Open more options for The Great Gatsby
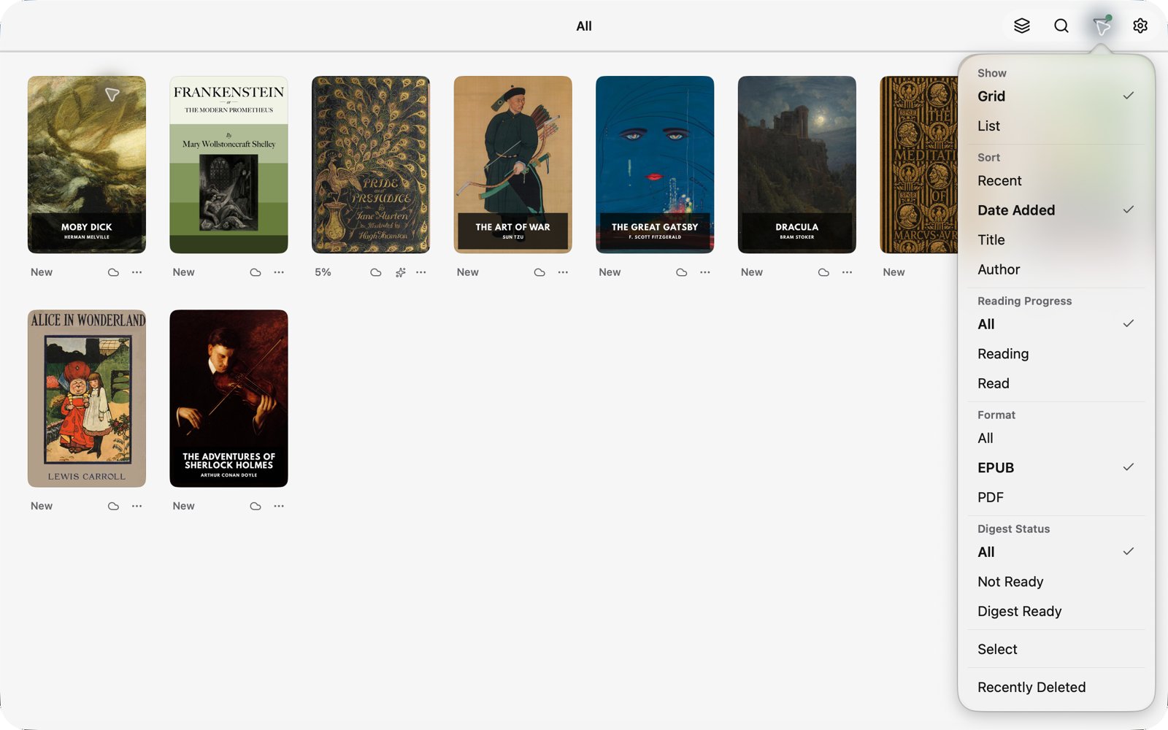Screen dimensions: 1168x730 pos(705,272)
